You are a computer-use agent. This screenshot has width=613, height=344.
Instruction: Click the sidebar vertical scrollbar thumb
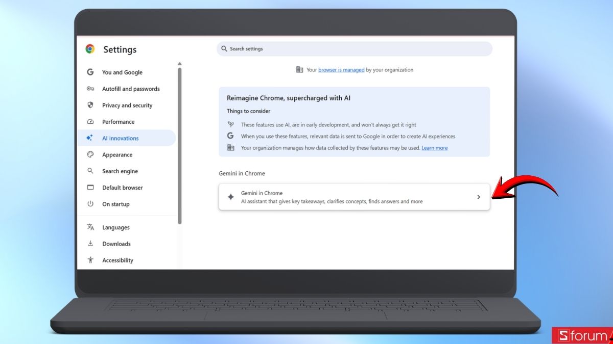179,146
